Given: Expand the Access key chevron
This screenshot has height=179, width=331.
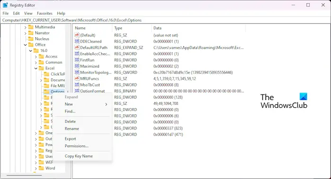Looking at the screenshot, I should (36, 57).
